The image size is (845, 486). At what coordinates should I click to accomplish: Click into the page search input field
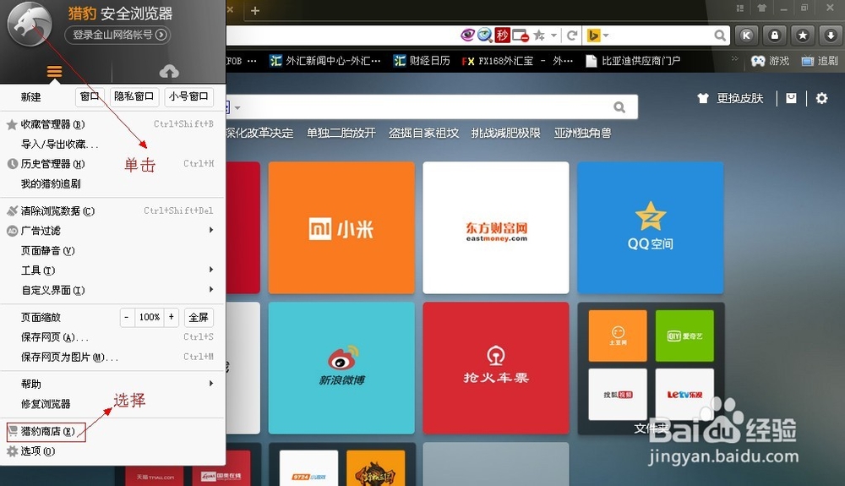point(426,107)
